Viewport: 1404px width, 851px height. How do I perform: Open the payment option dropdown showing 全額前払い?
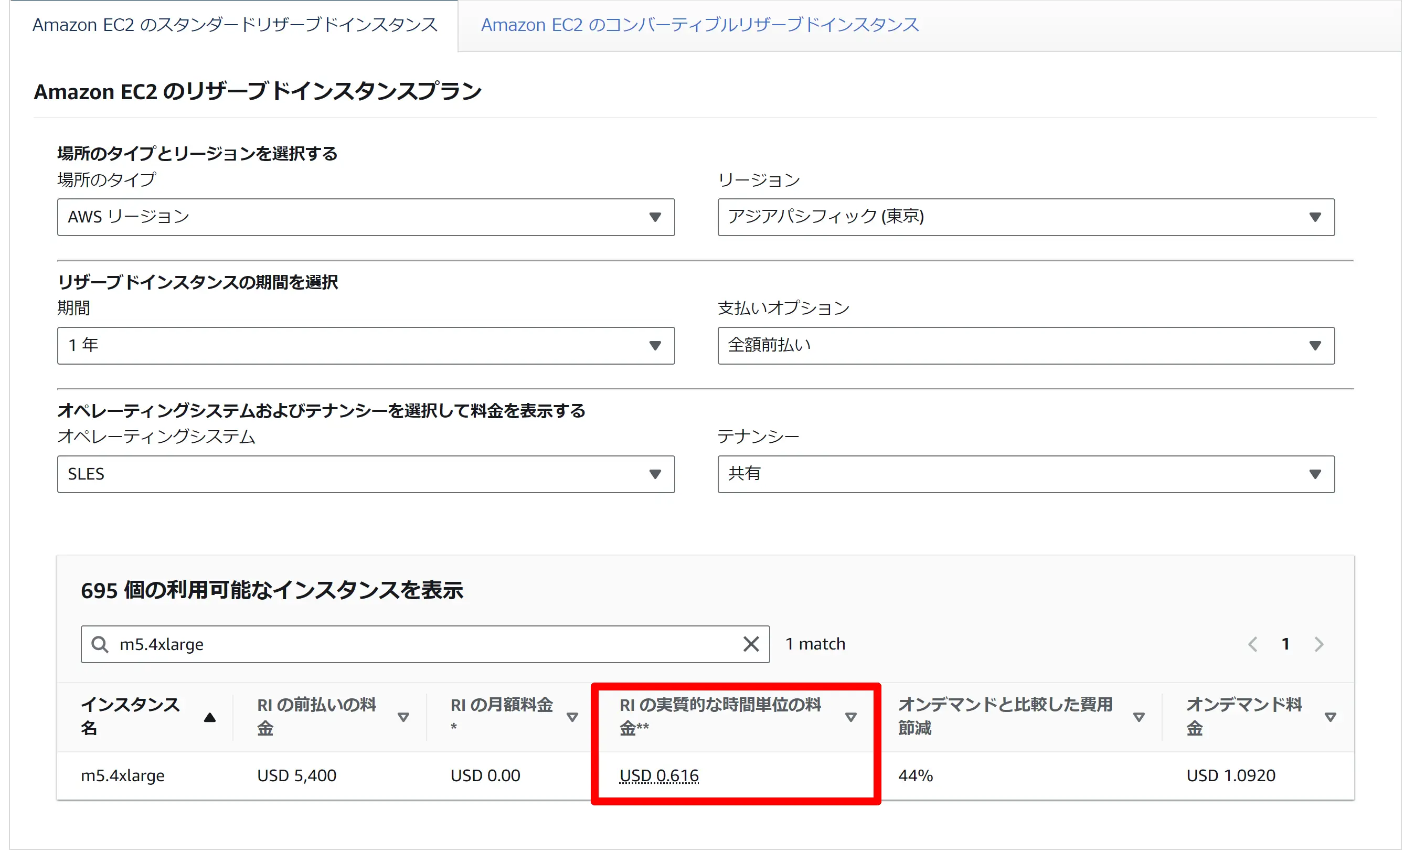1026,345
